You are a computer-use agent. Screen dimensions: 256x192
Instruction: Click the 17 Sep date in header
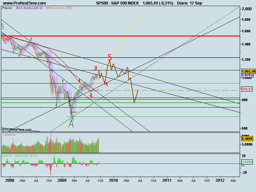coord(196,3)
